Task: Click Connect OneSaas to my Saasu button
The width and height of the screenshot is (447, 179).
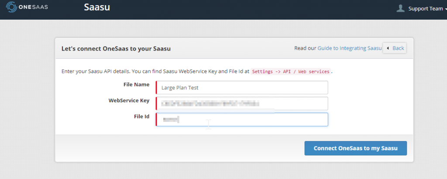Action: point(355,148)
